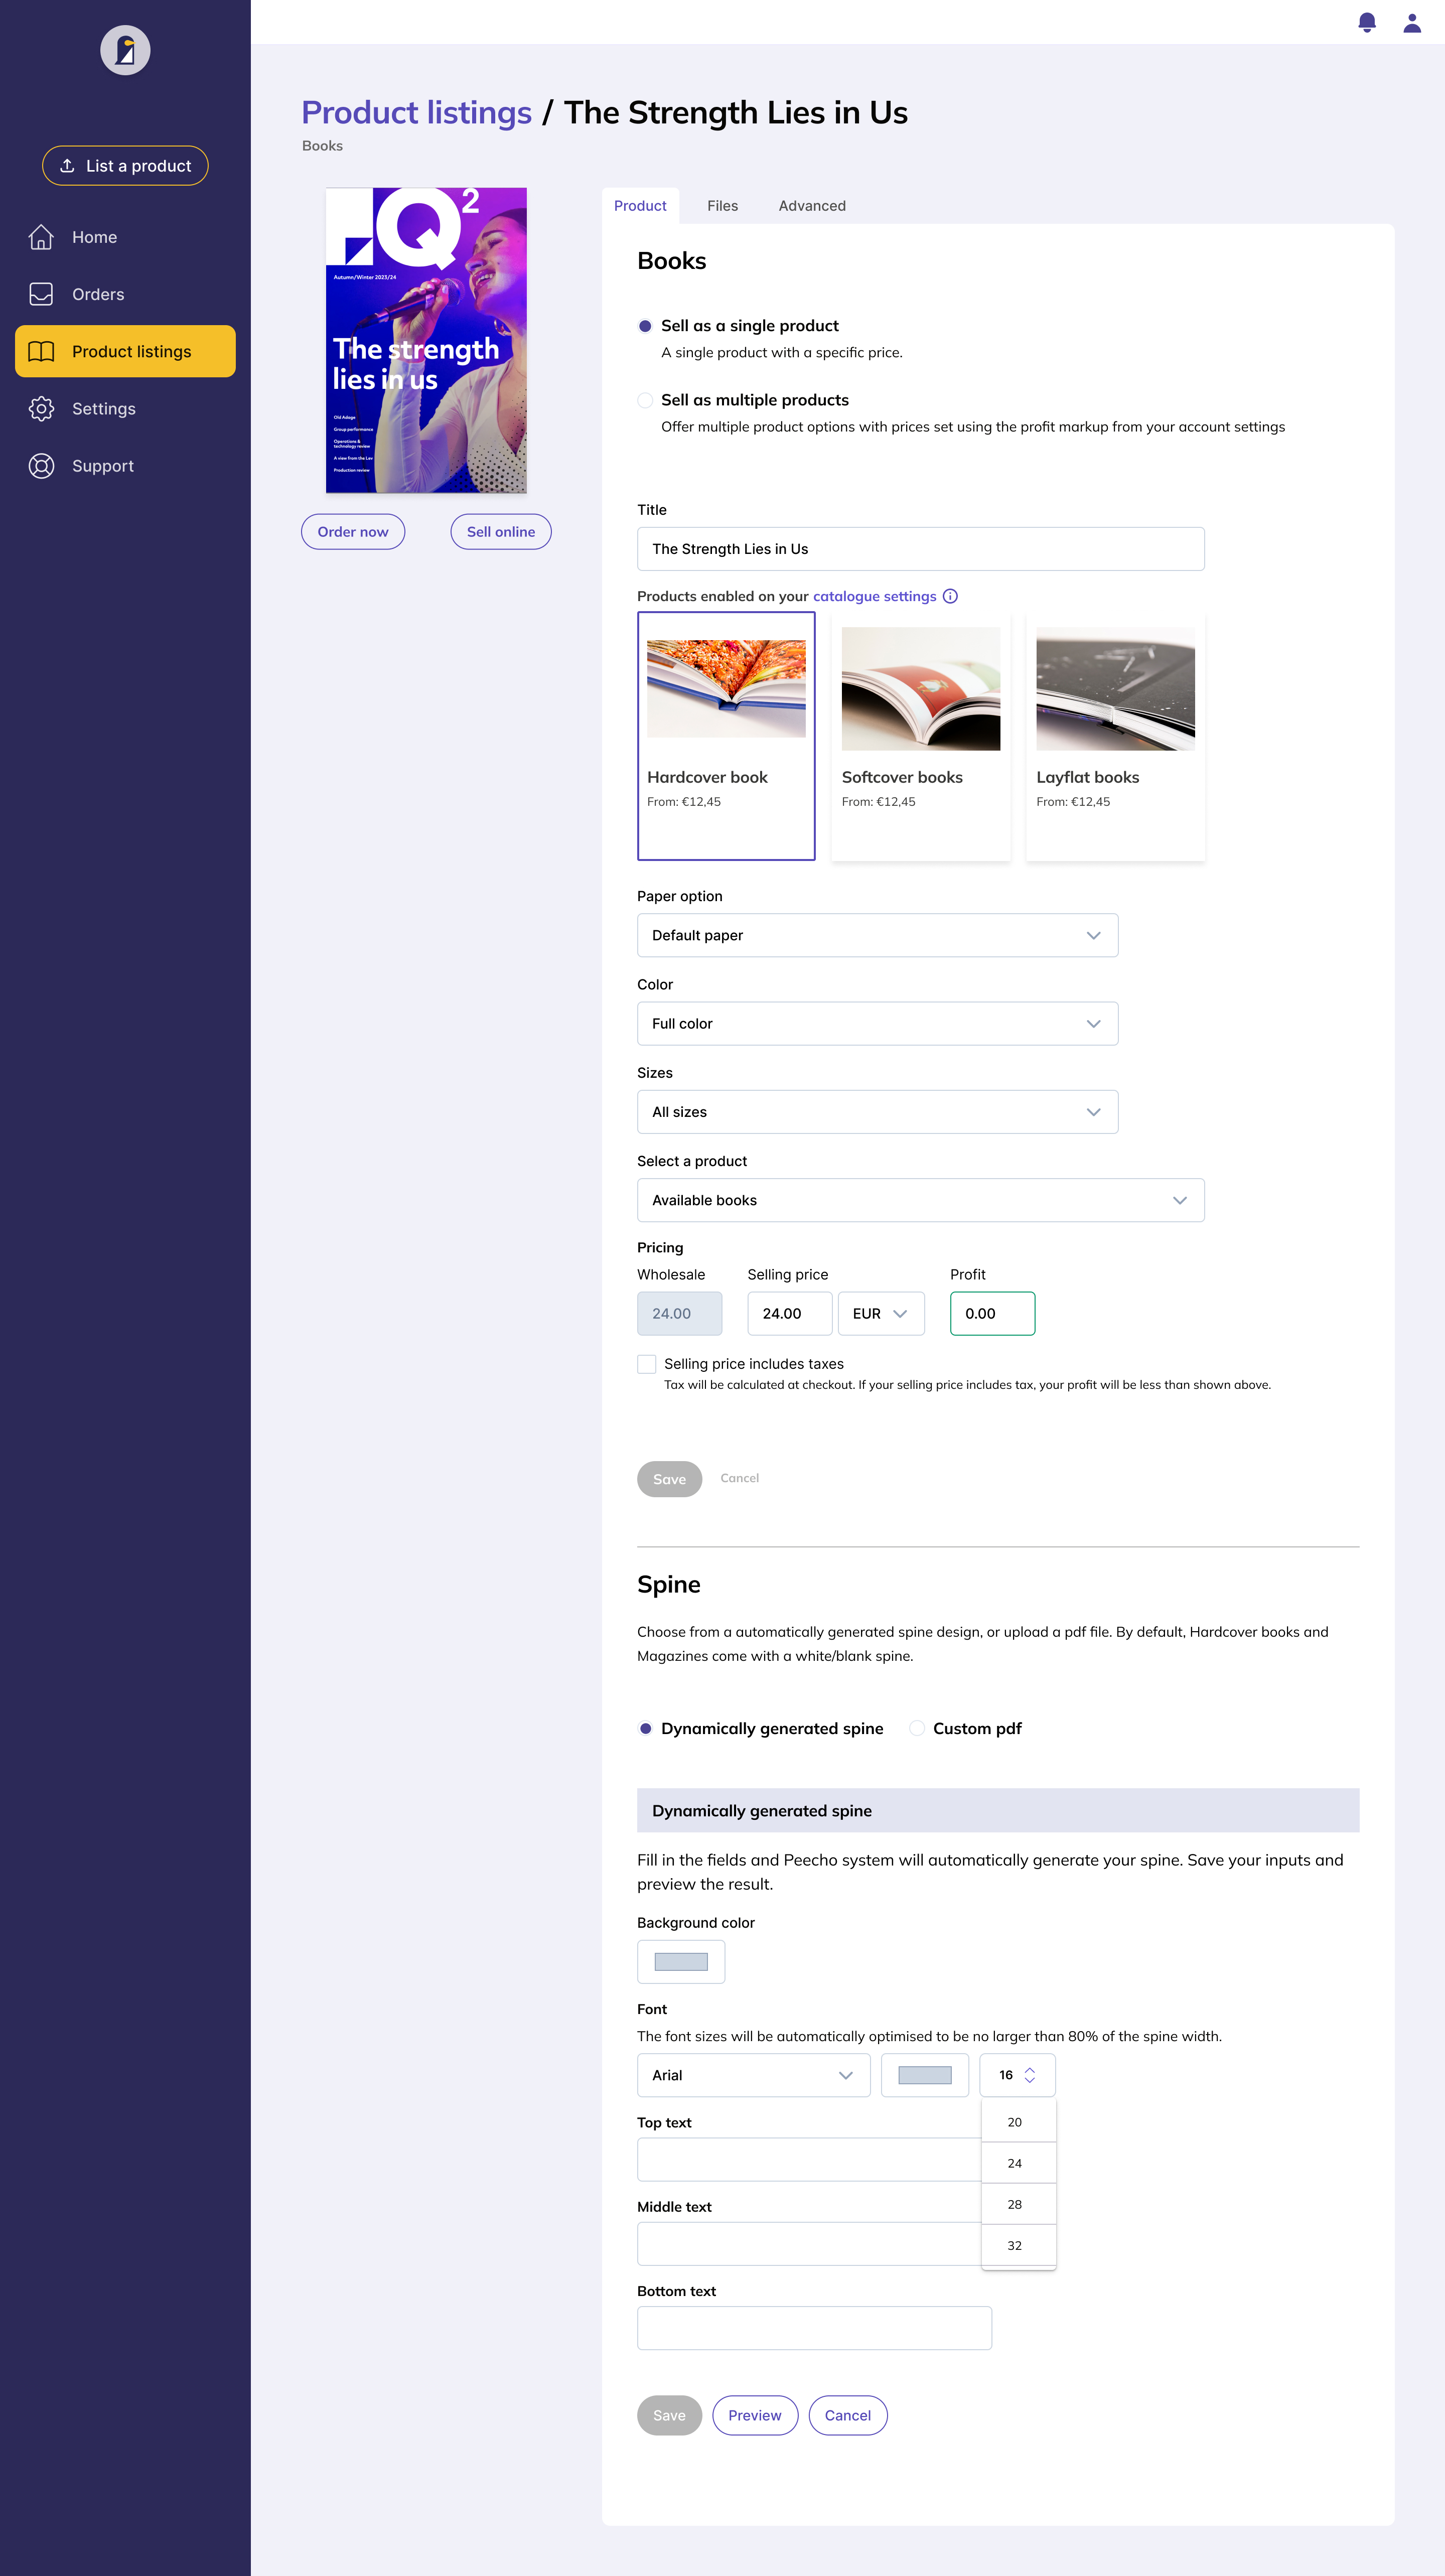Click the info icon beside catalogue settings
Screen dimensions: 1445x2576
[x=950, y=596]
